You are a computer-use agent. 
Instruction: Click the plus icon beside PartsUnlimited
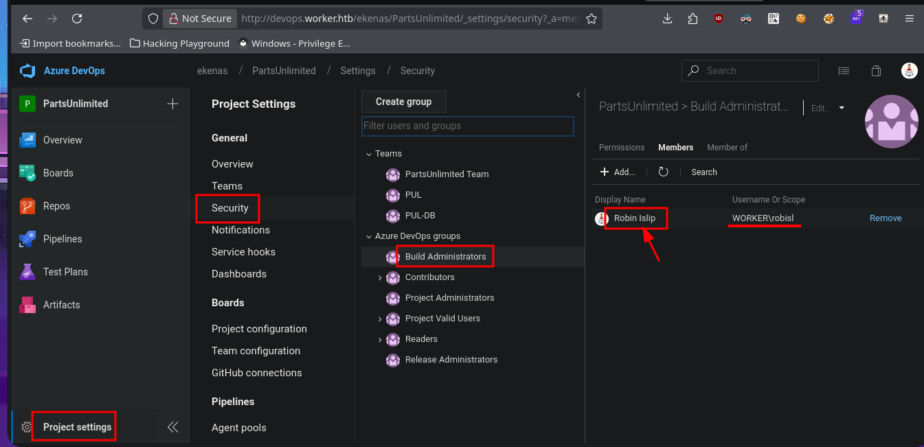coord(172,104)
